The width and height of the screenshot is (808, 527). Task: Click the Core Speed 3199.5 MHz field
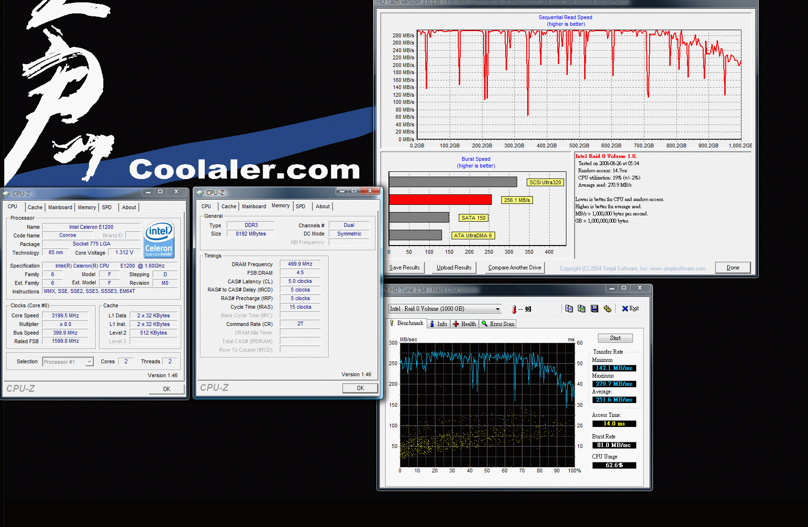[x=66, y=315]
